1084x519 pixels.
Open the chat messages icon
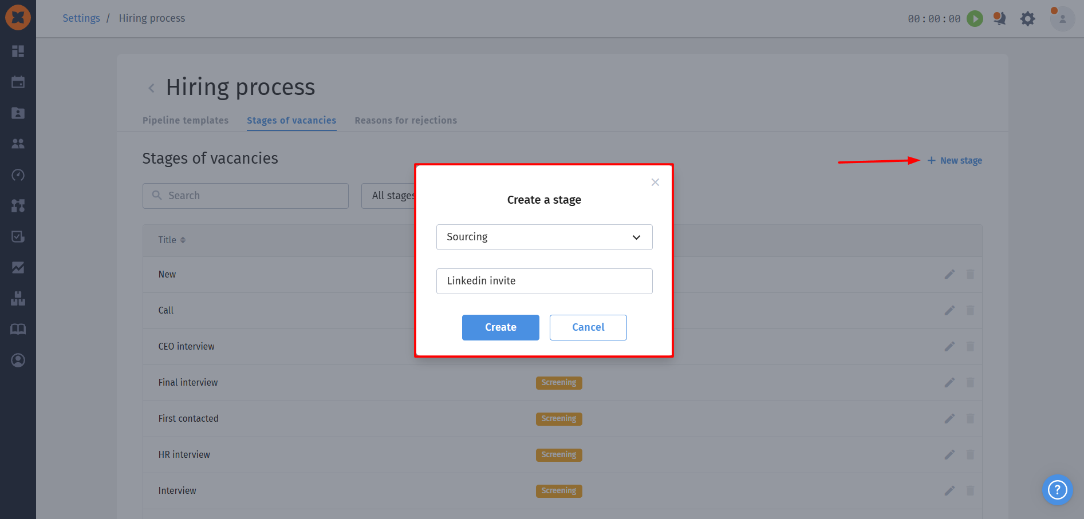[1000, 18]
